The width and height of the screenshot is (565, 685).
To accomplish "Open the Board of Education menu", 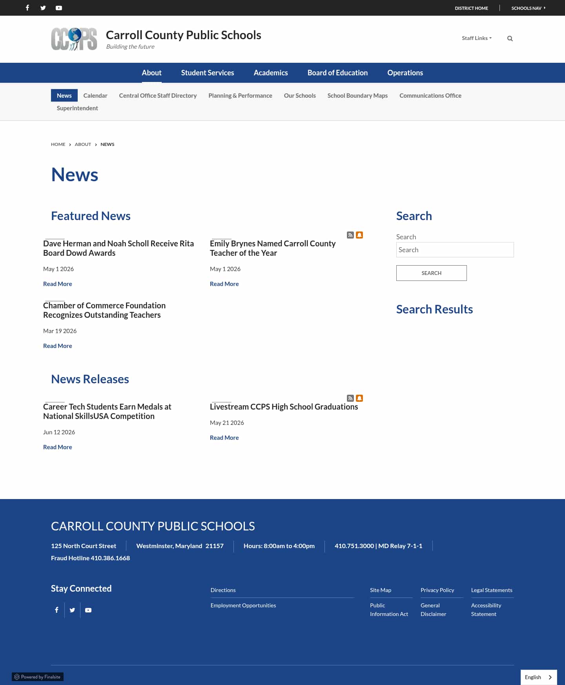I will pos(337,73).
